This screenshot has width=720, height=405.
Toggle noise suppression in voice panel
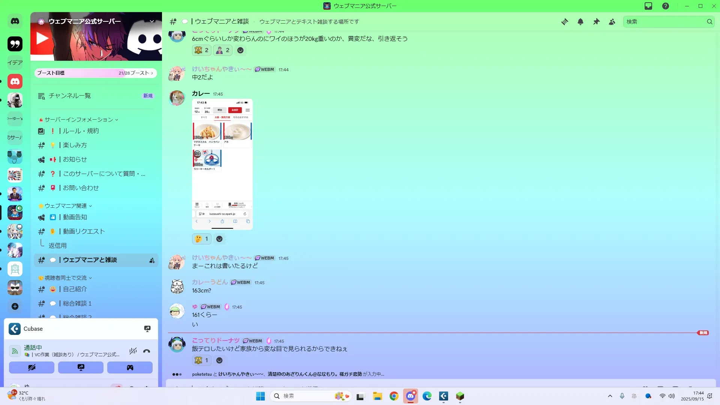coord(133,351)
